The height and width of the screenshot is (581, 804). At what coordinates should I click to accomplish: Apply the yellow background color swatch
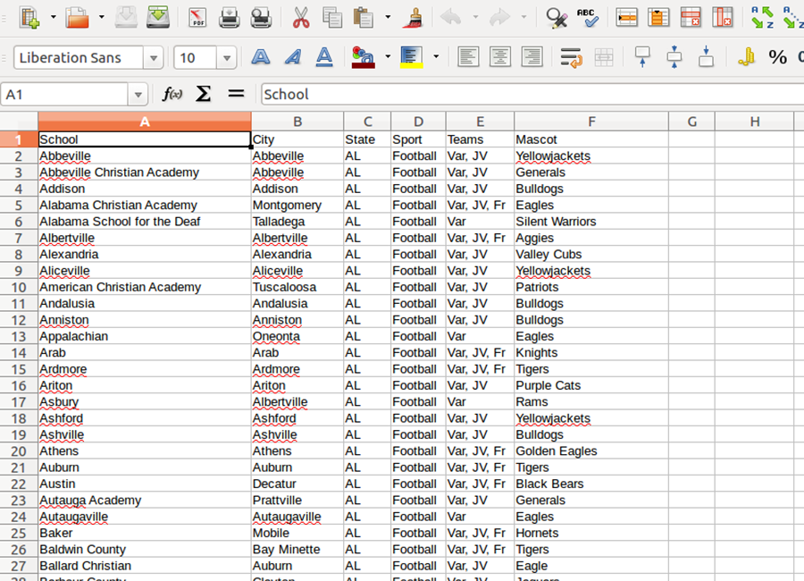point(411,58)
